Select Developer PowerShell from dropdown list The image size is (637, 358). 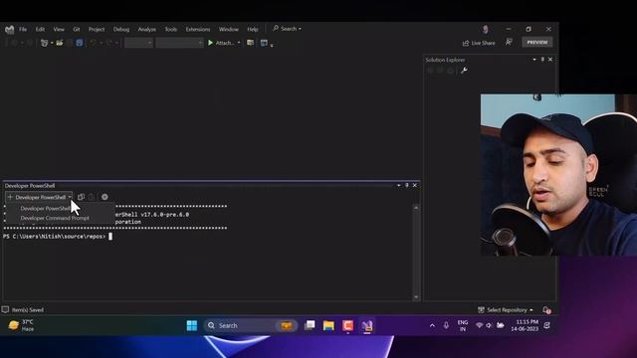(46, 208)
